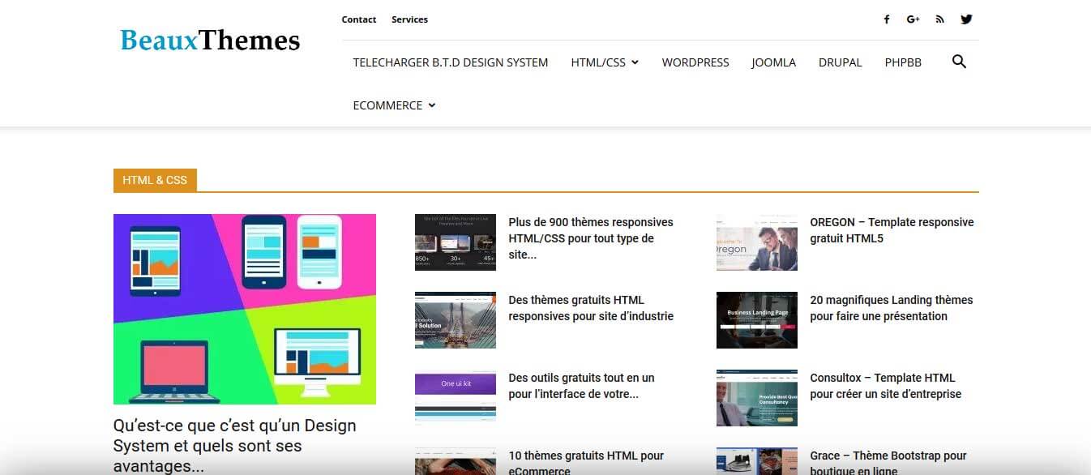Open the Consultox Template HTML article
Viewport: 1091px width, 475px height.
885,386
